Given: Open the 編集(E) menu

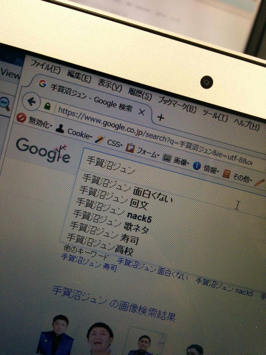Looking at the screenshot, I should pyautogui.click(x=79, y=76).
